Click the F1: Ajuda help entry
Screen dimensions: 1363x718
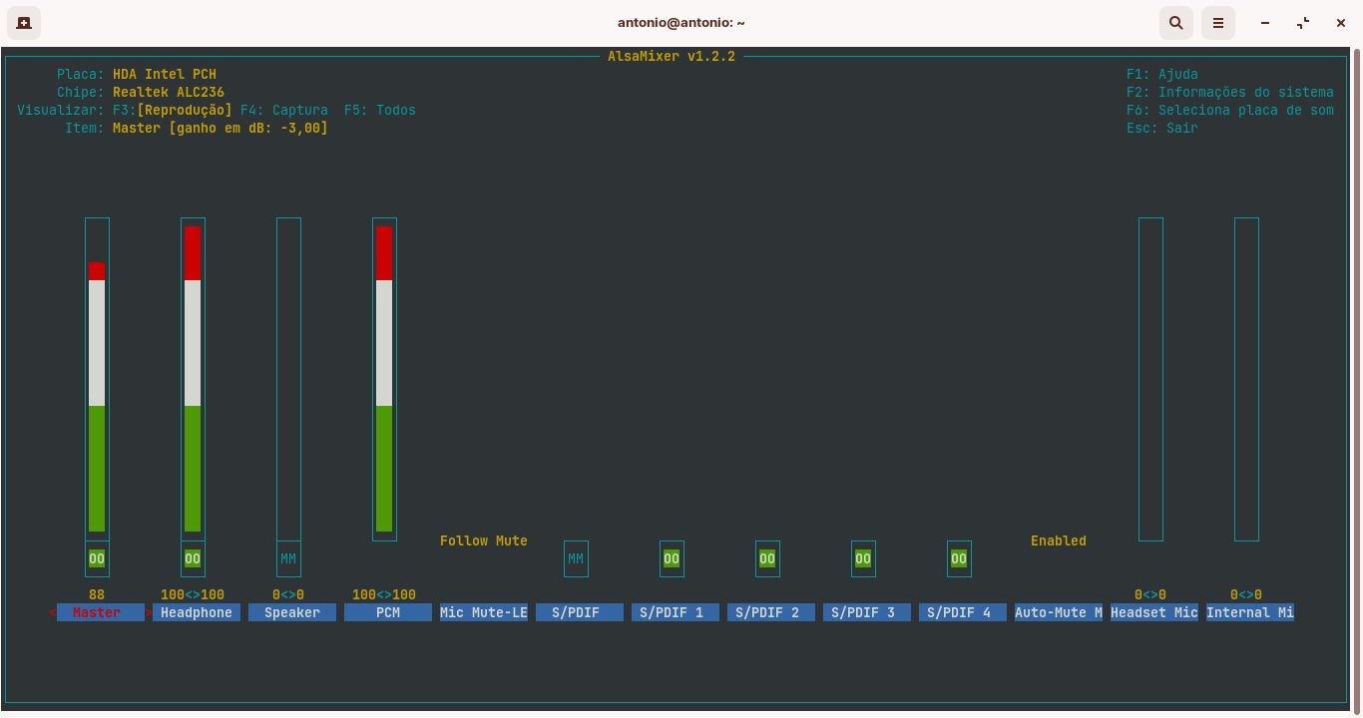[x=1162, y=74]
